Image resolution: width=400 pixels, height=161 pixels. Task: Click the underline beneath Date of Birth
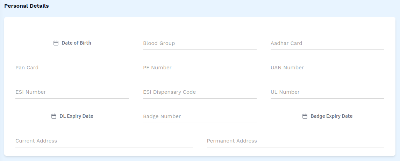pyautogui.click(x=72, y=49)
